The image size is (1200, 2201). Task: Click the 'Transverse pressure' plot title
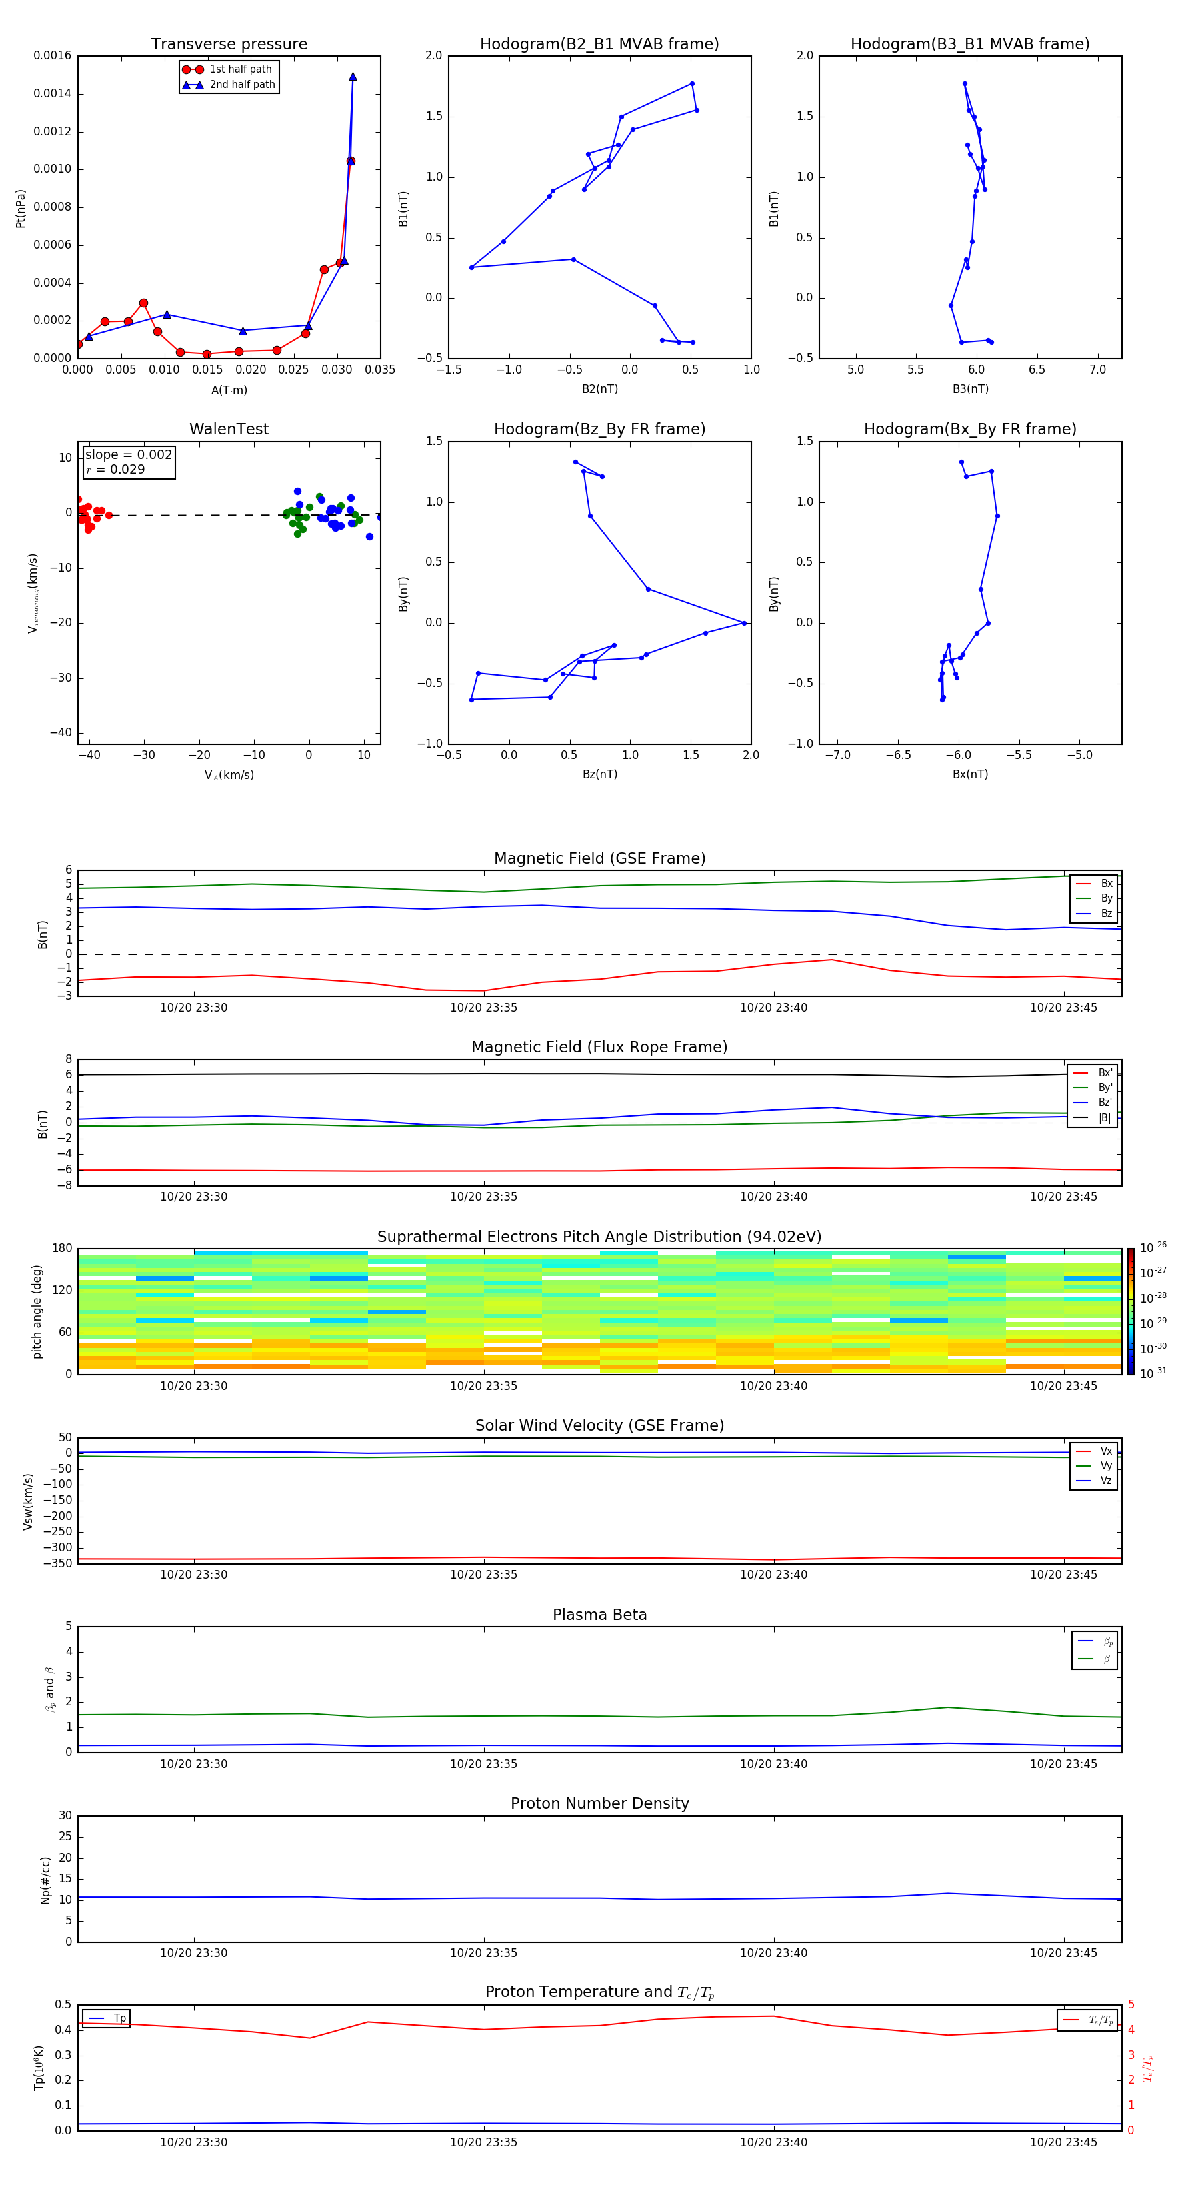tap(229, 45)
